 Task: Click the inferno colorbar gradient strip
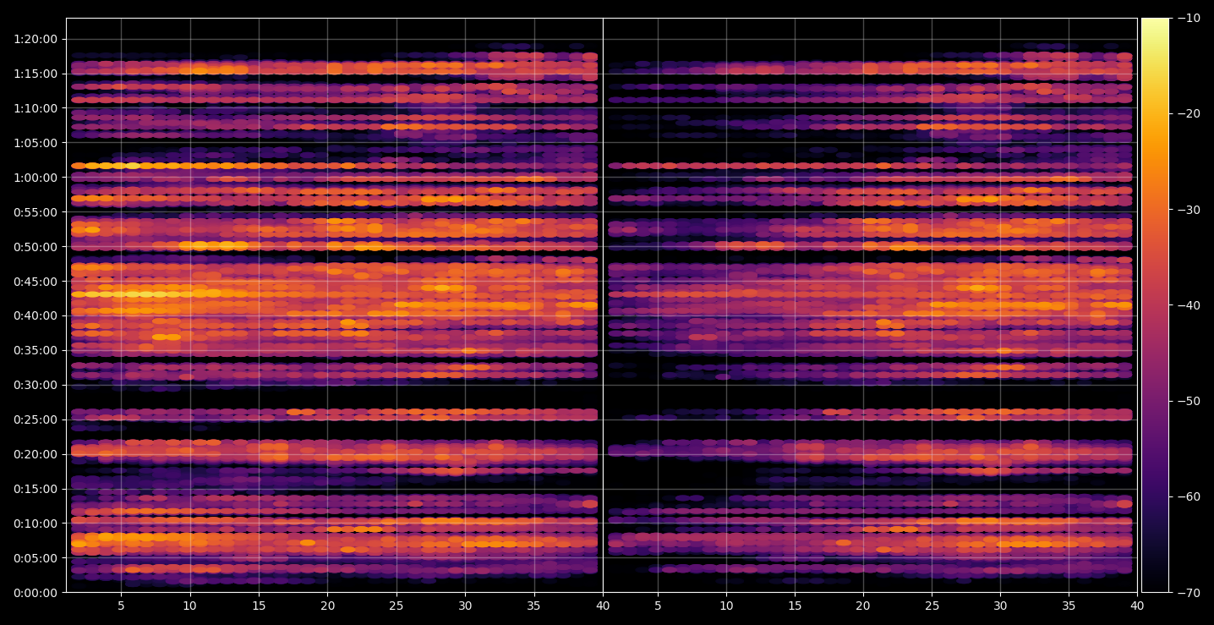coord(1155,305)
